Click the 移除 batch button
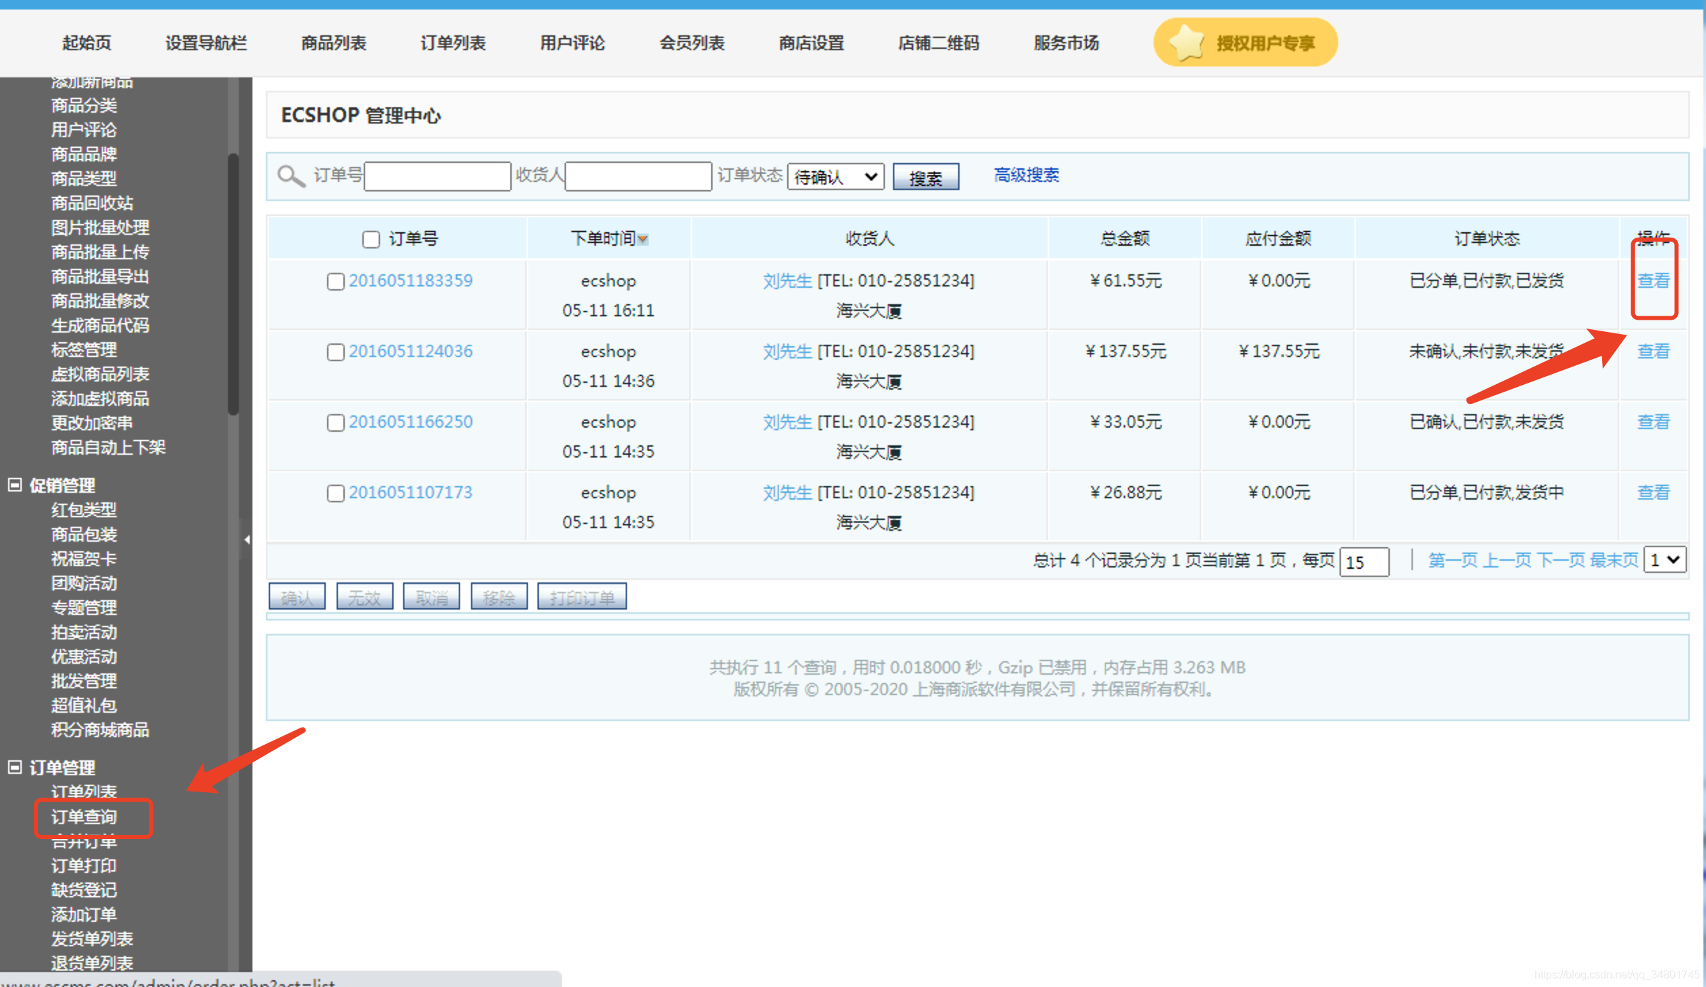Image resolution: width=1706 pixels, height=987 pixels. (499, 597)
